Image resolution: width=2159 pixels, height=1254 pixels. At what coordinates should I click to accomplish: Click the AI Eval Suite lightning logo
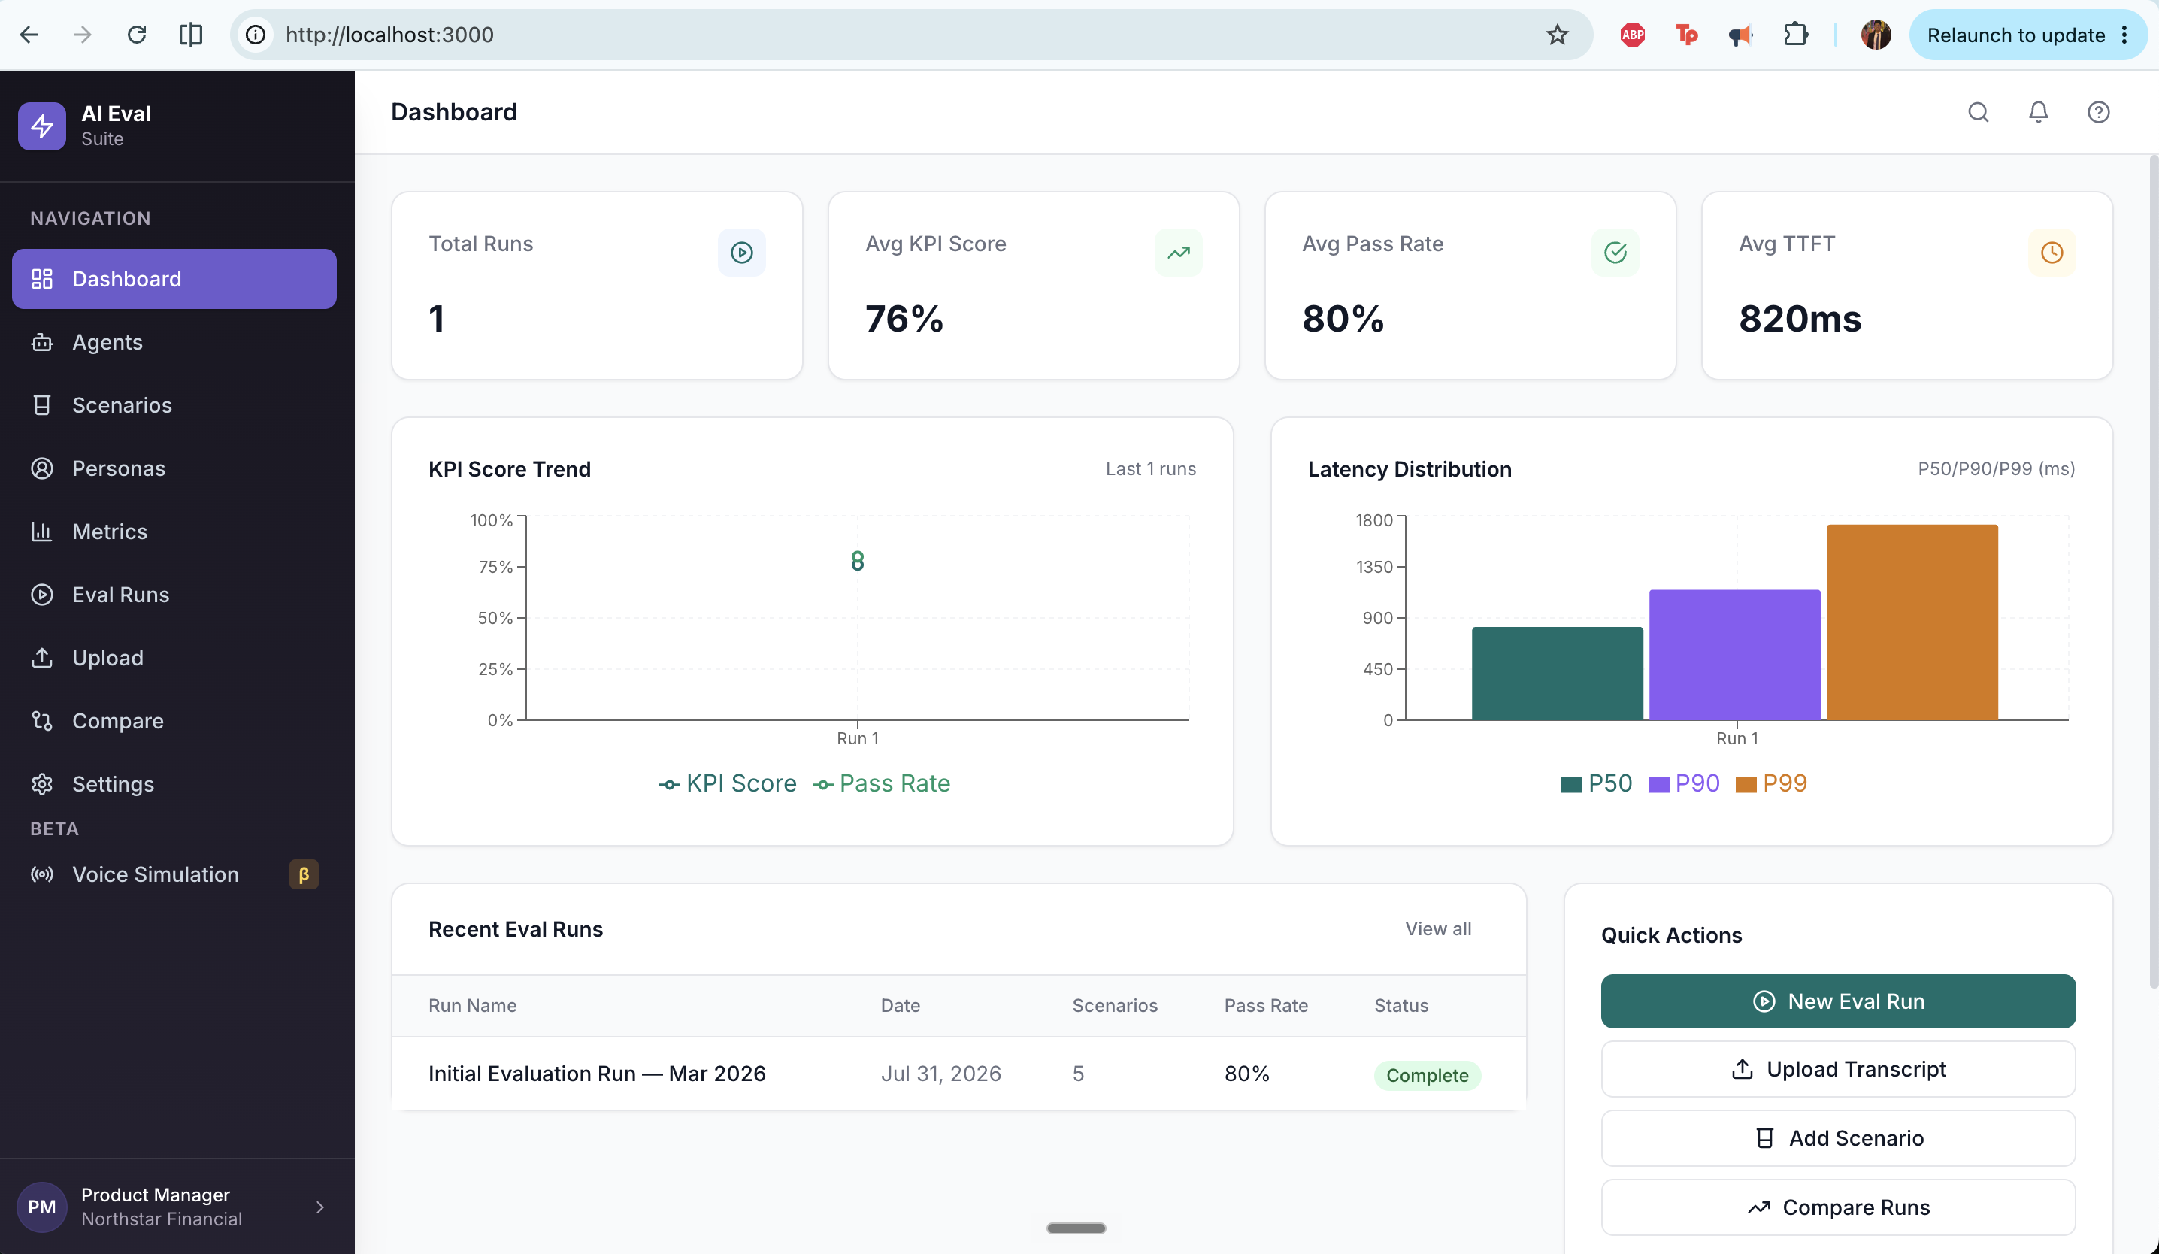pos(42,126)
